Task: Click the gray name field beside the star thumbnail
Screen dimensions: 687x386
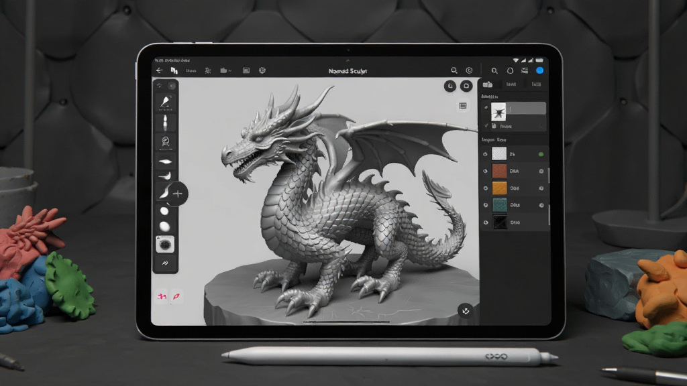Action: click(x=526, y=109)
